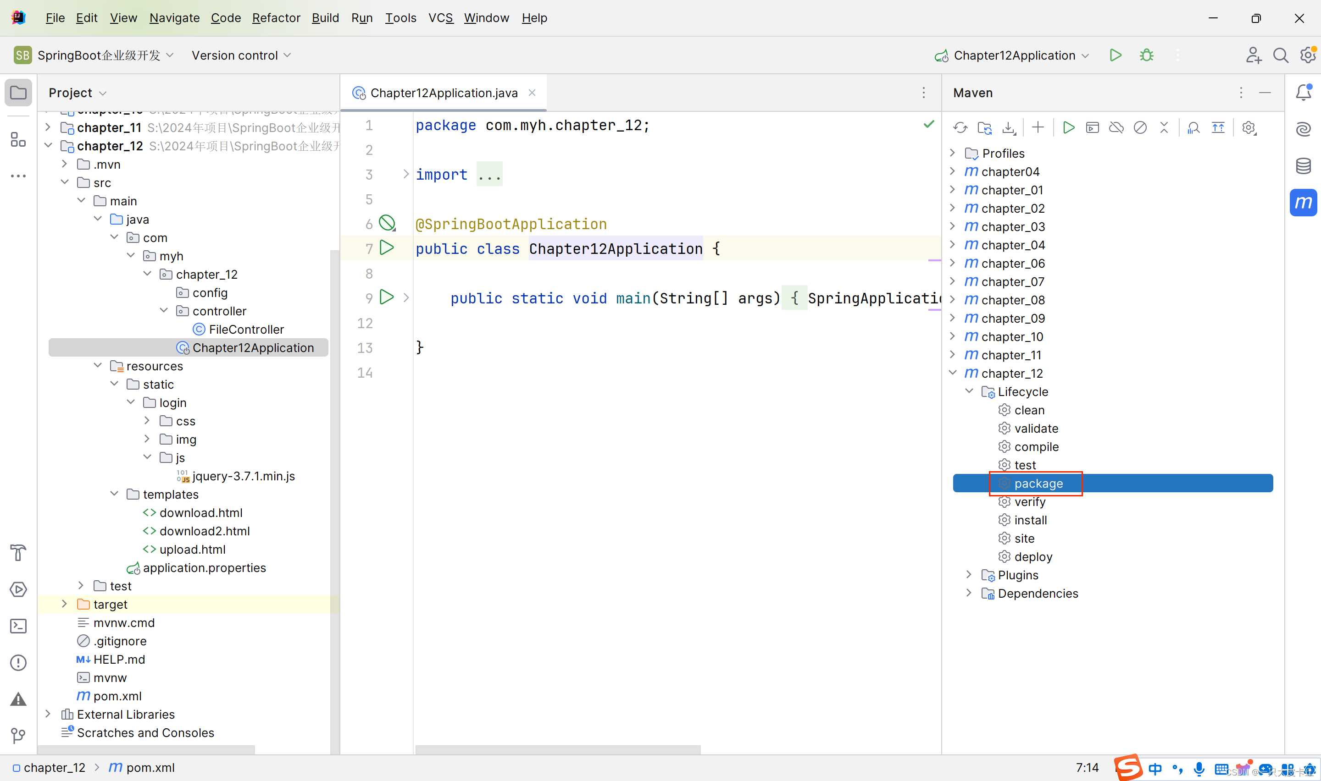Collapse all in Maven panel

(x=1164, y=128)
